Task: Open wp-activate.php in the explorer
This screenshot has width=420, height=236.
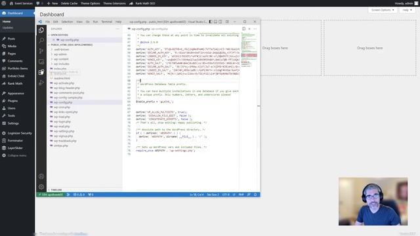Action: click(x=64, y=83)
